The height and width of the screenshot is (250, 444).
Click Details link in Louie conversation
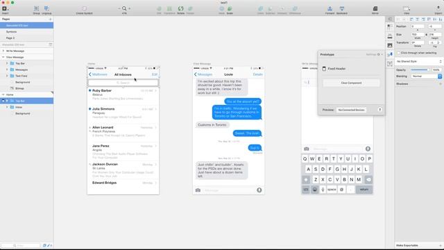click(257, 74)
